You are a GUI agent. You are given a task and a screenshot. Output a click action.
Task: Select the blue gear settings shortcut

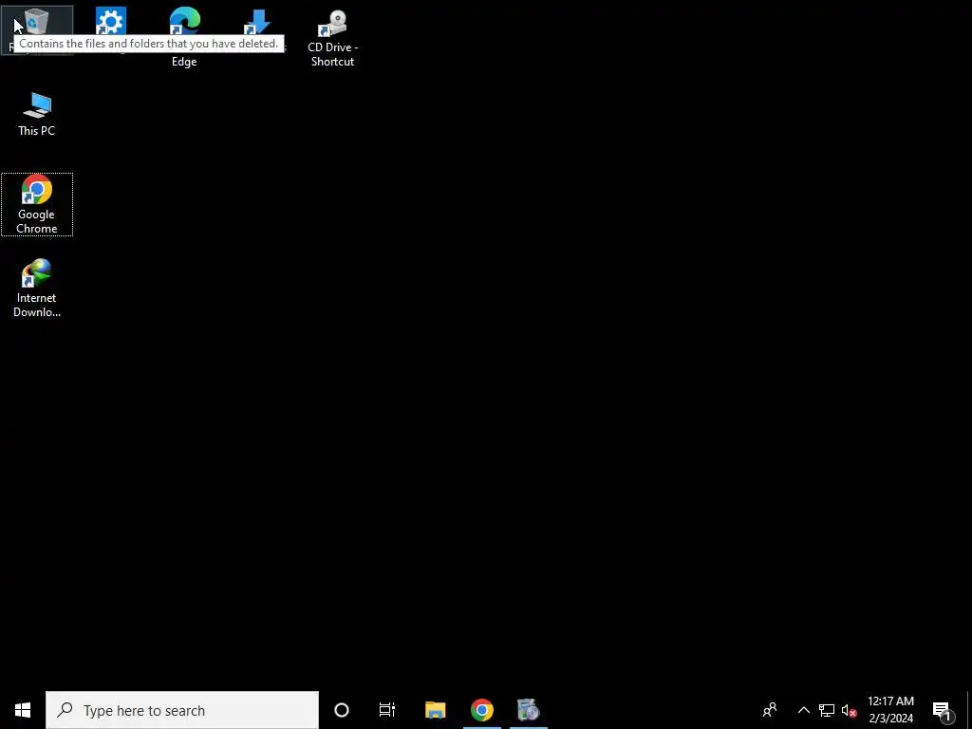point(111,23)
